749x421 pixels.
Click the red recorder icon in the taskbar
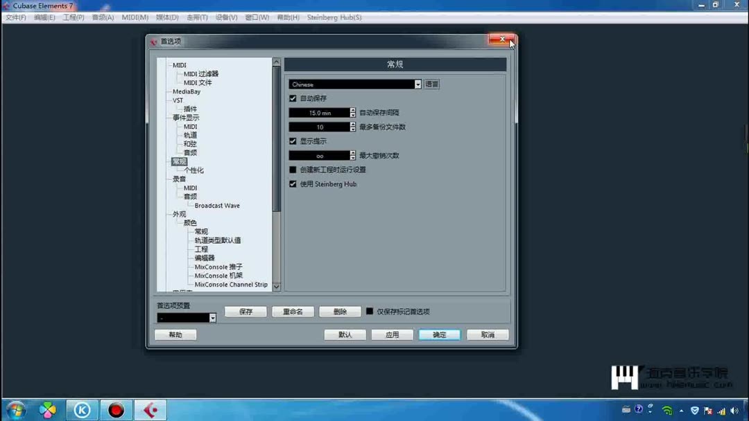(116, 409)
